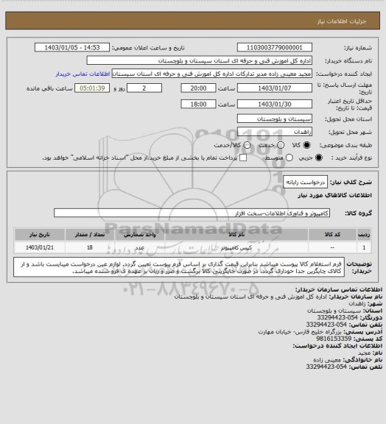Click the 'تاریخ نیاز' column header
This screenshot has width=386, height=424.
40,234
